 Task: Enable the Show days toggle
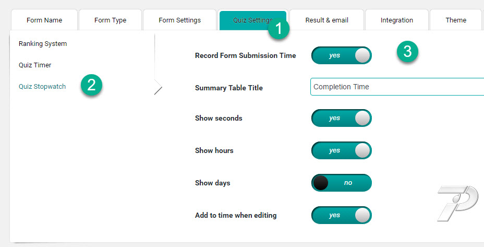pyautogui.click(x=342, y=183)
